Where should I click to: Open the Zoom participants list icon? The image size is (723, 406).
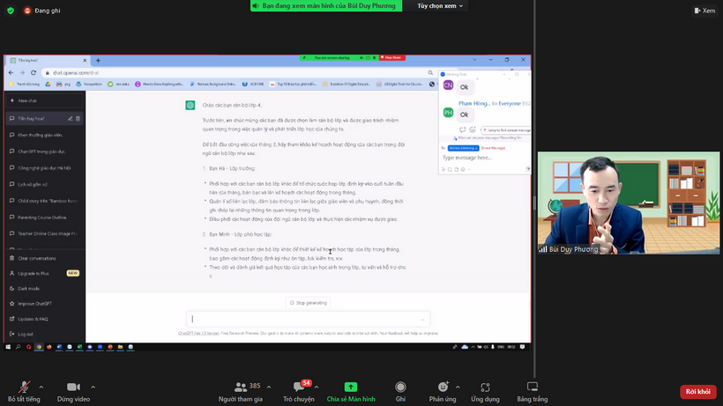pos(240,388)
